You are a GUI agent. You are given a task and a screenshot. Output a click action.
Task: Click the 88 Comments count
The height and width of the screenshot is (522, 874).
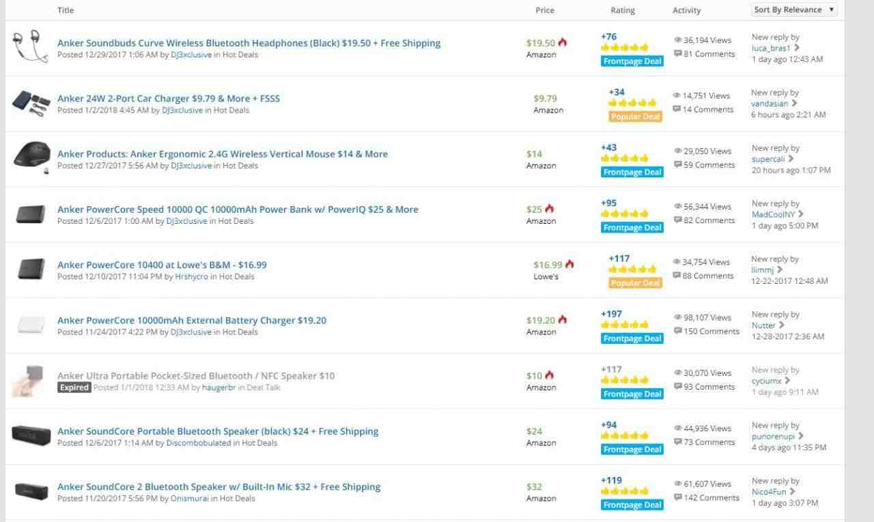tap(708, 276)
